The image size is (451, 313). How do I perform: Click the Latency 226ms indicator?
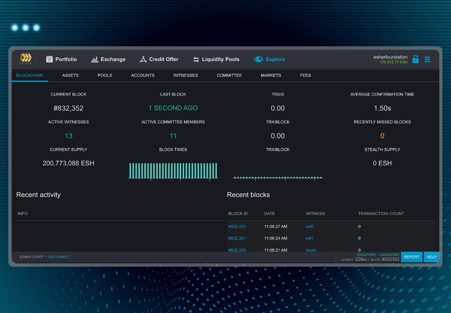(x=354, y=259)
